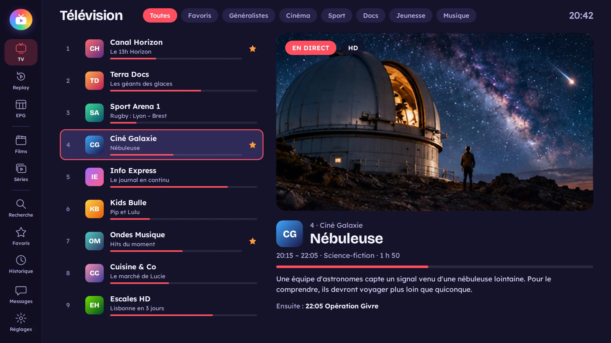The image size is (611, 343).
Task: Select channel name Escales HD
Action: 130,299
